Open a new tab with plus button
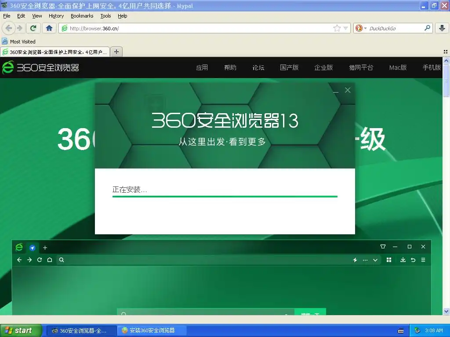This screenshot has height=337, width=450. (116, 52)
